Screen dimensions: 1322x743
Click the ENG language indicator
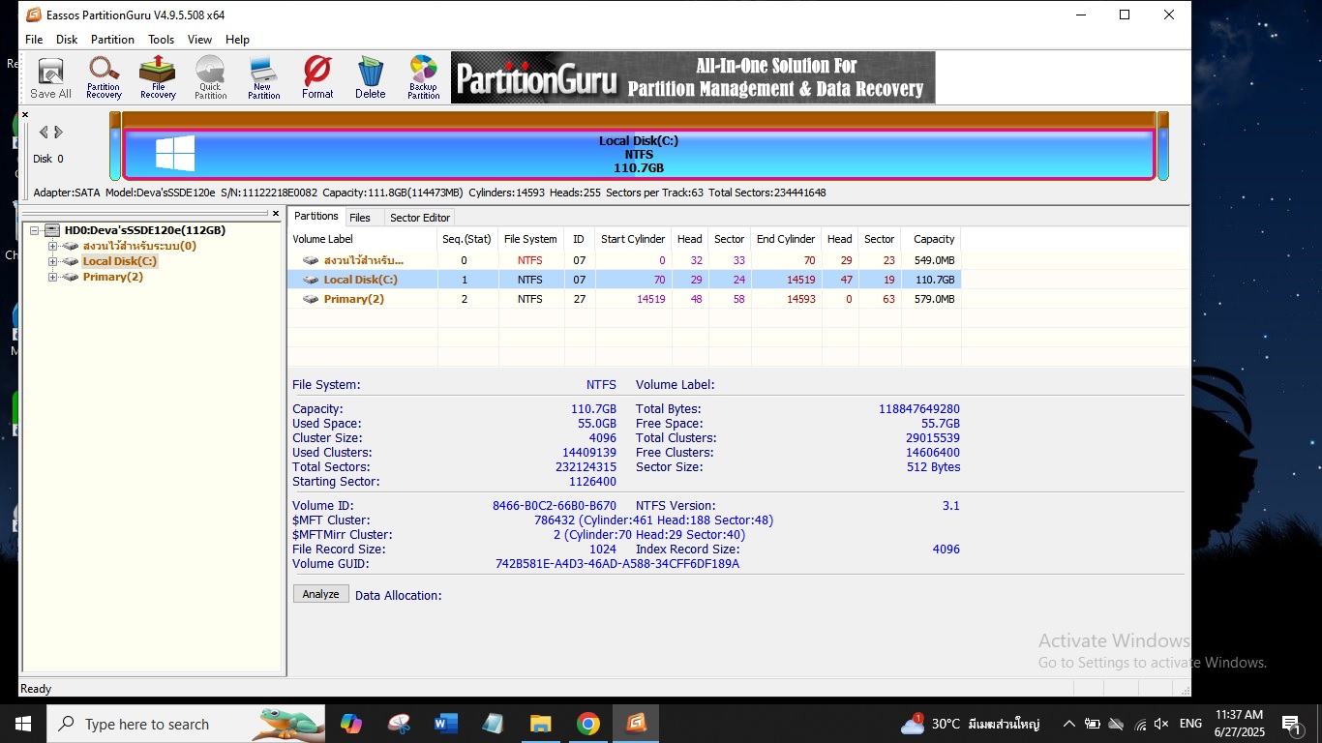[1190, 724]
